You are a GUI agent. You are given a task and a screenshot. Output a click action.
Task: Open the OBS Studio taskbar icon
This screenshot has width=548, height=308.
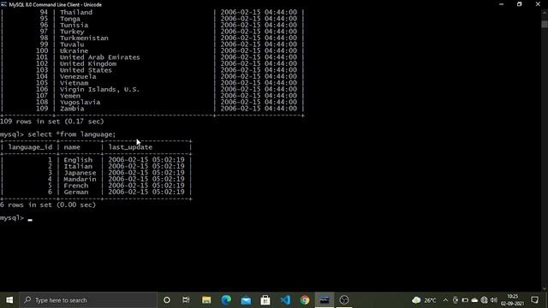click(x=344, y=300)
